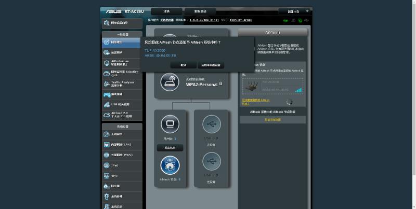Open the game boost gamepad icon
The height and width of the screenshot is (209, 416).
[107, 94]
